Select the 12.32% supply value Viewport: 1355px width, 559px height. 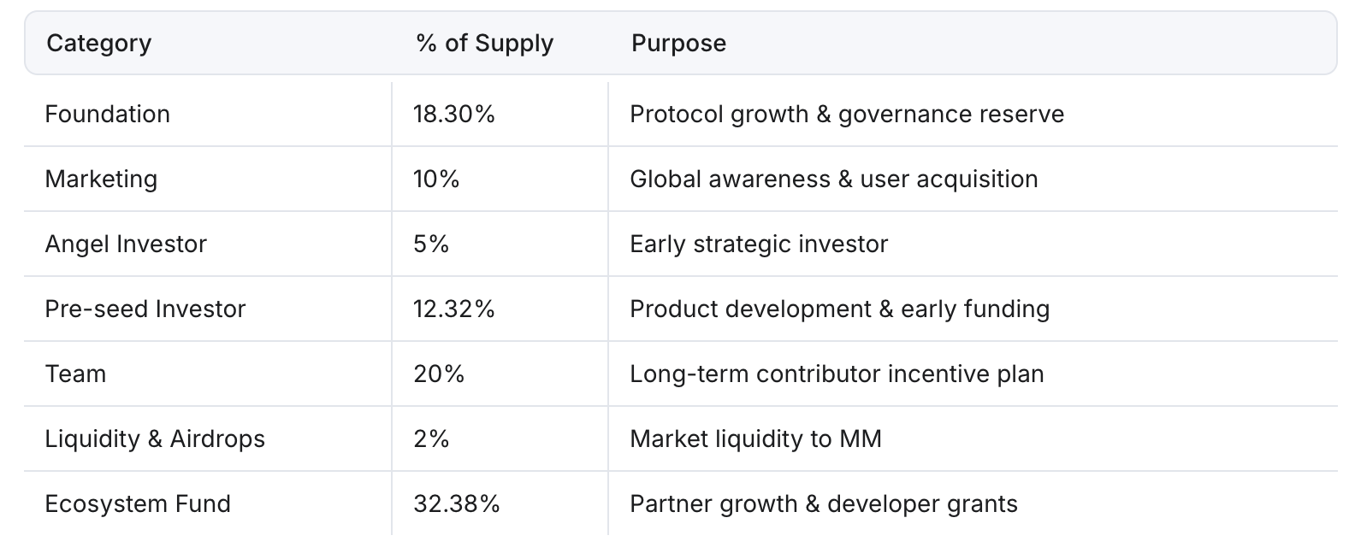(454, 309)
